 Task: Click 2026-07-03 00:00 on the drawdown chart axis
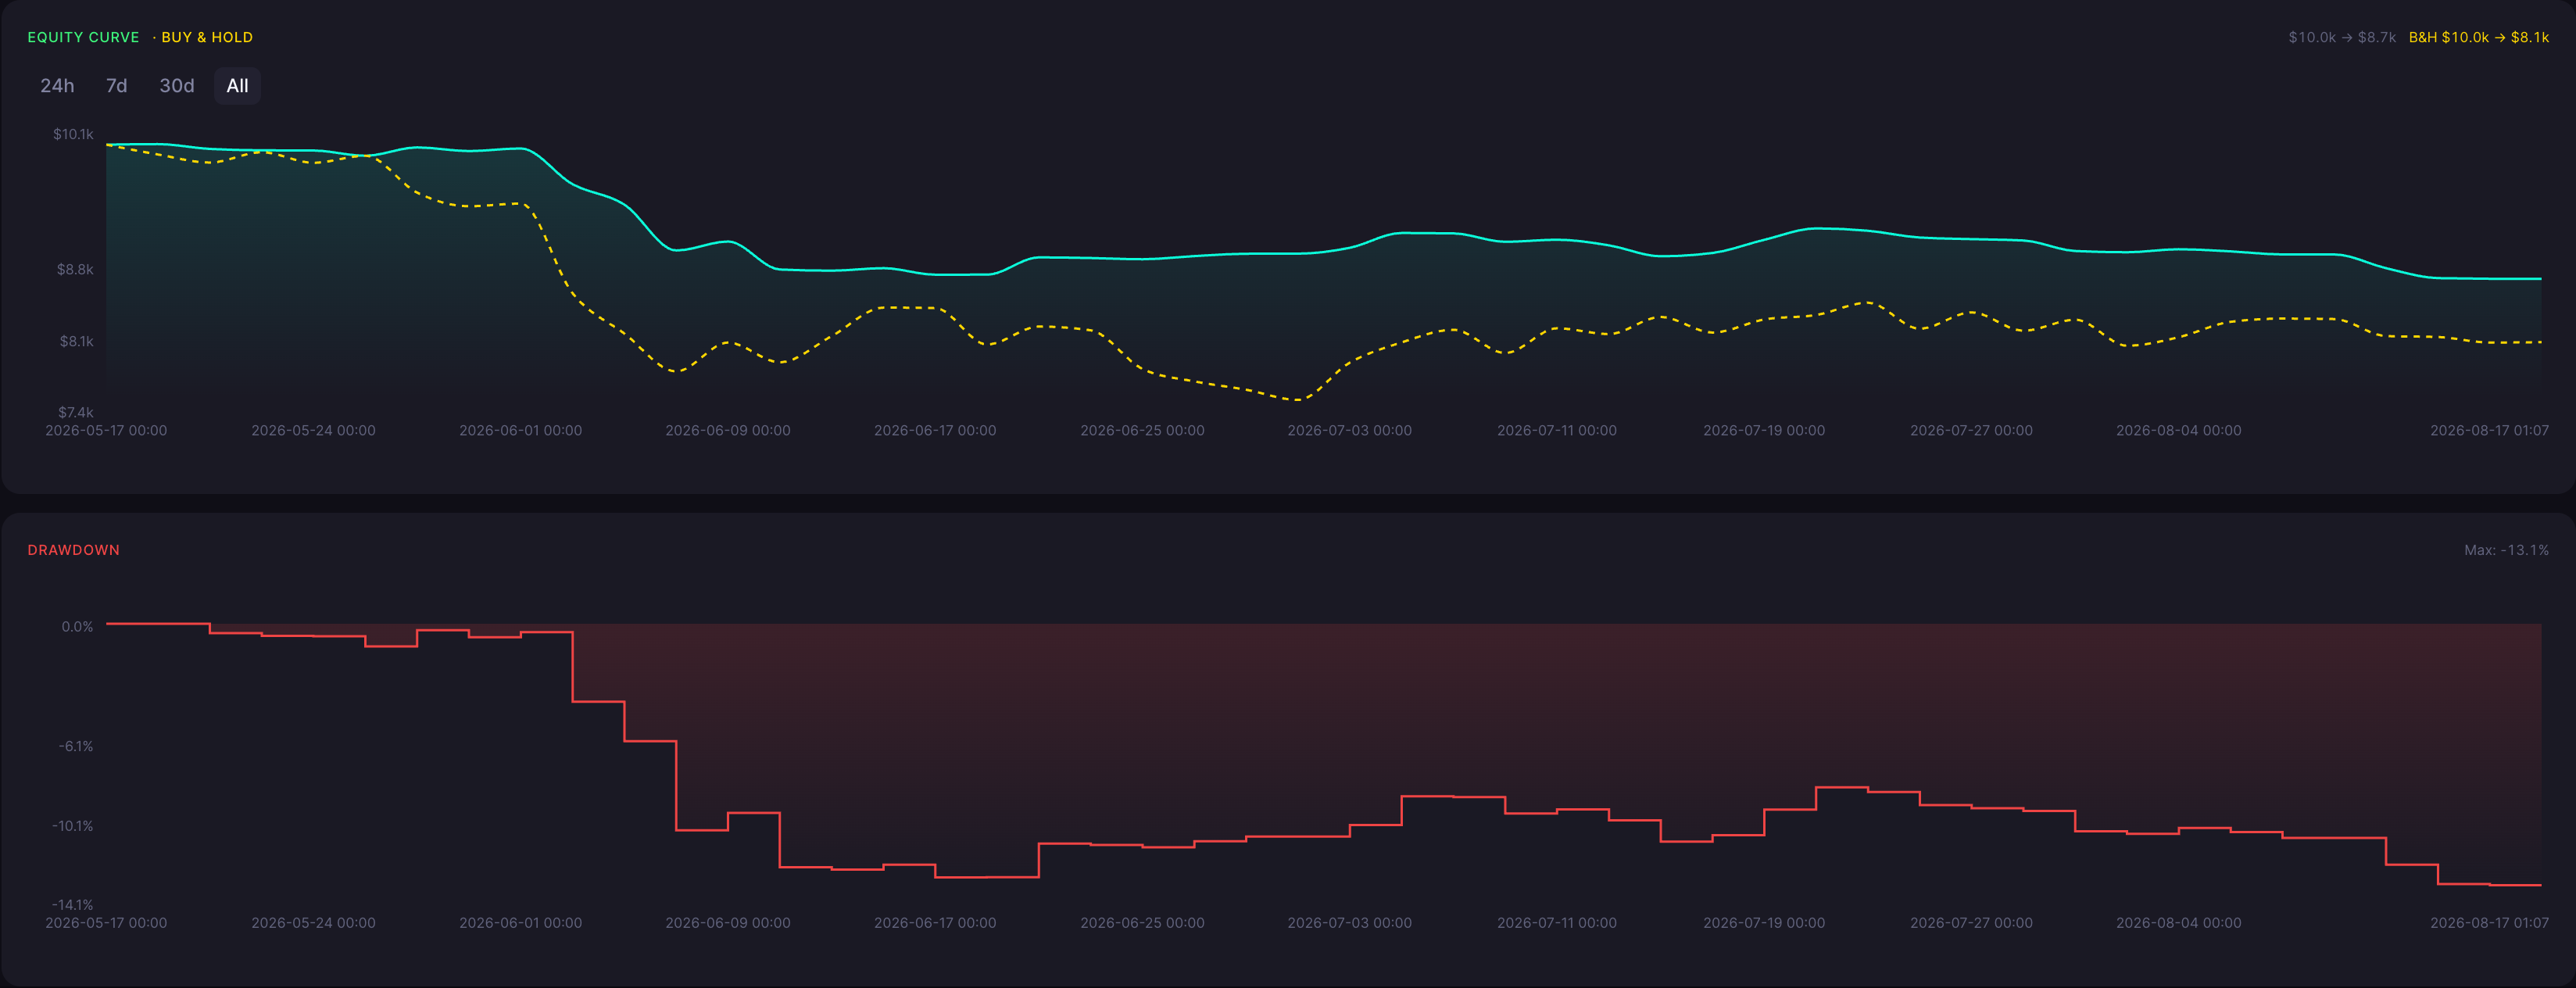[1349, 923]
